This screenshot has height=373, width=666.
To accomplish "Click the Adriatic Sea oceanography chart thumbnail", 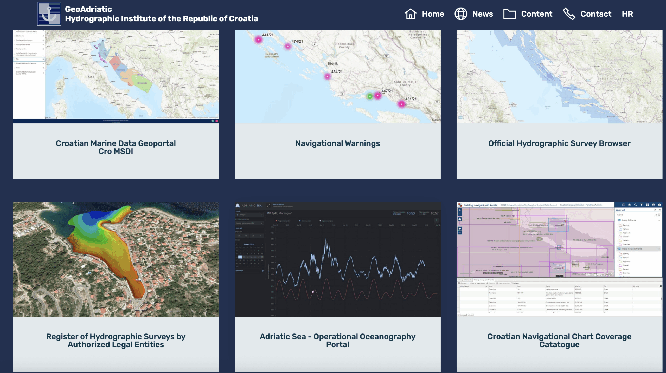I will click(337, 259).
